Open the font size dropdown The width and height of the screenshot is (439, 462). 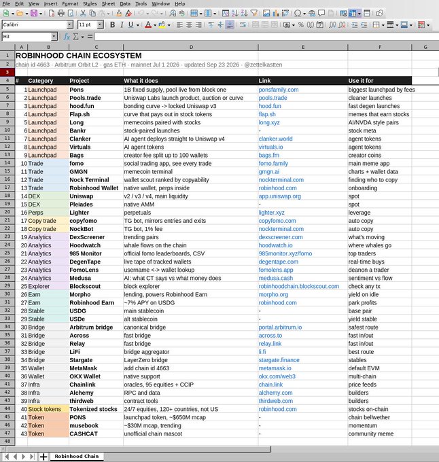pyautogui.click(x=100, y=24)
